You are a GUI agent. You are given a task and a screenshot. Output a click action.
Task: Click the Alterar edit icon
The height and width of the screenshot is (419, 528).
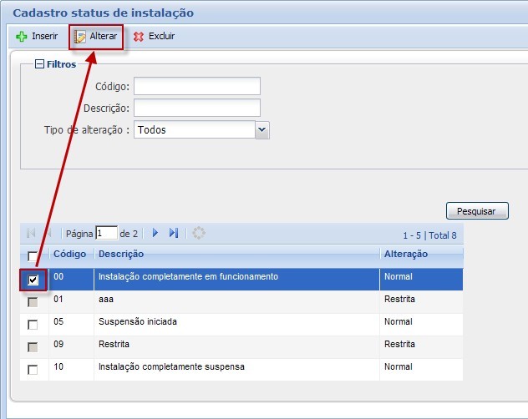tap(81, 37)
